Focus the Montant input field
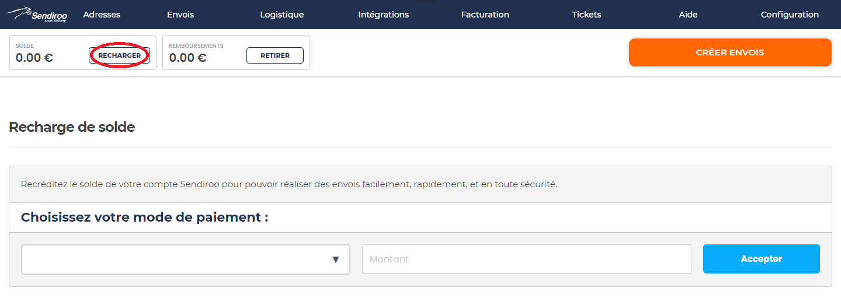Screen dimensions: 841x298 point(526,259)
